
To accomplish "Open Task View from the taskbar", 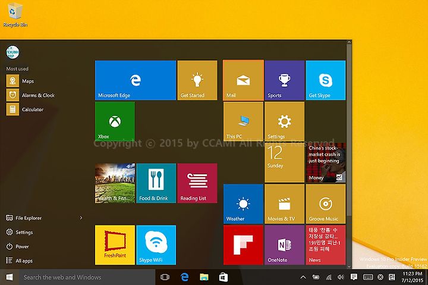I will 165,277.
